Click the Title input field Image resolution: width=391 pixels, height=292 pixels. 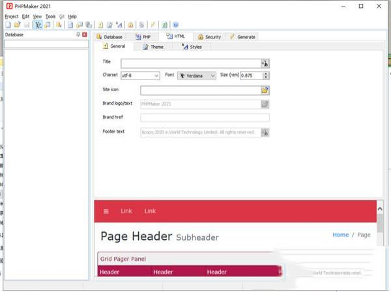pos(190,63)
